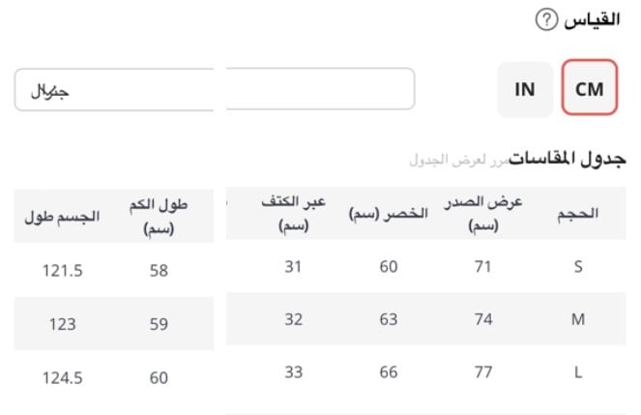Click the waist value 66
The height and width of the screenshot is (415, 641).
point(388,372)
